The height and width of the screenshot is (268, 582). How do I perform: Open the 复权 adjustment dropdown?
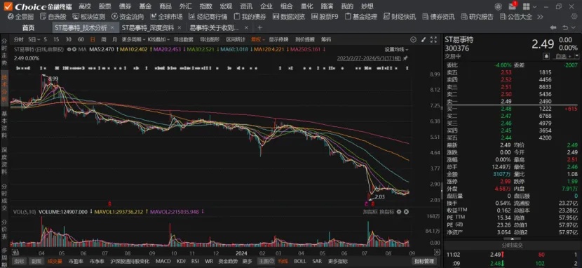click(257, 40)
